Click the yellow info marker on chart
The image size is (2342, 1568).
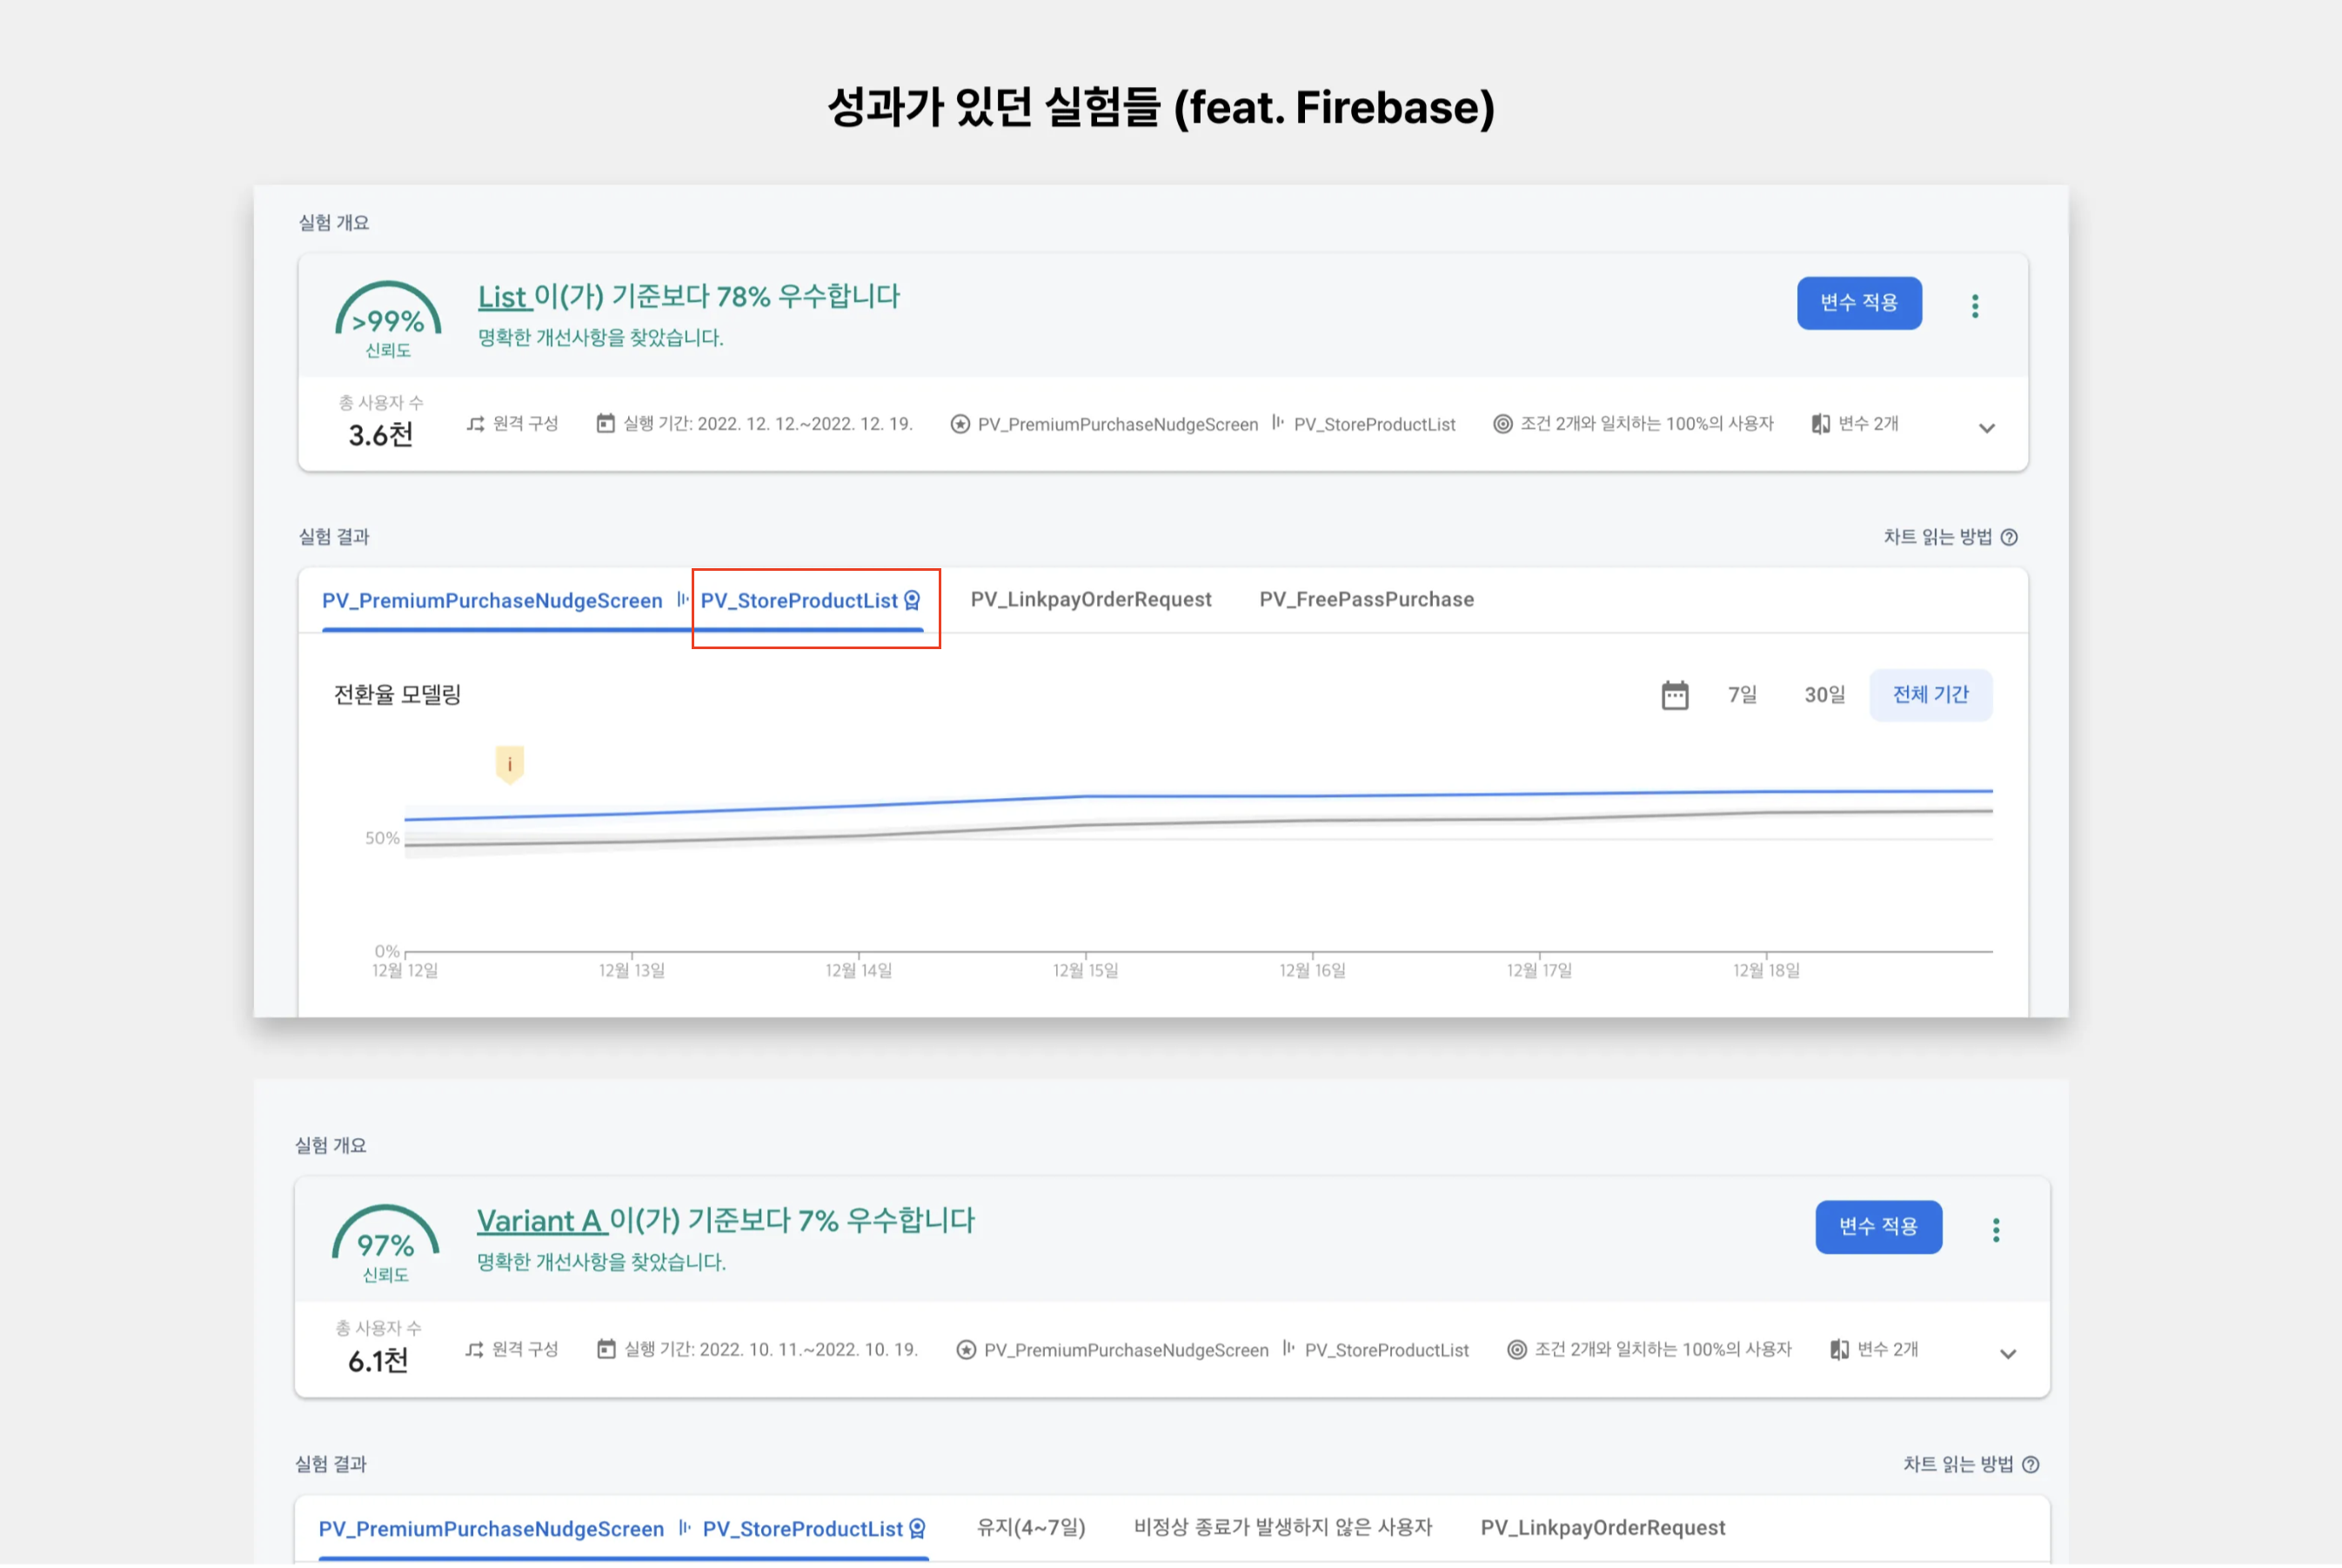pyautogui.click(x=509, y=764)
